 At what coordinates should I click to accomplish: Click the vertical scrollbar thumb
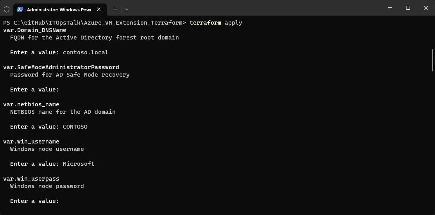(x=432, y=59)
